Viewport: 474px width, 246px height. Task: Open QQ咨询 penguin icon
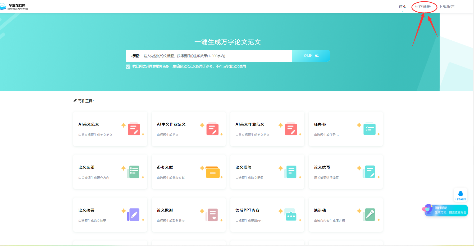tap(461, 194)
